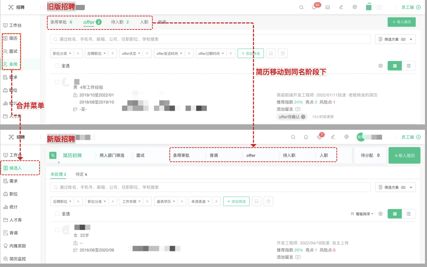Click the trash icon beside offer过期时间 filter
The width and height of the screenshot is (427, 267).
click(x=283, y=53)
